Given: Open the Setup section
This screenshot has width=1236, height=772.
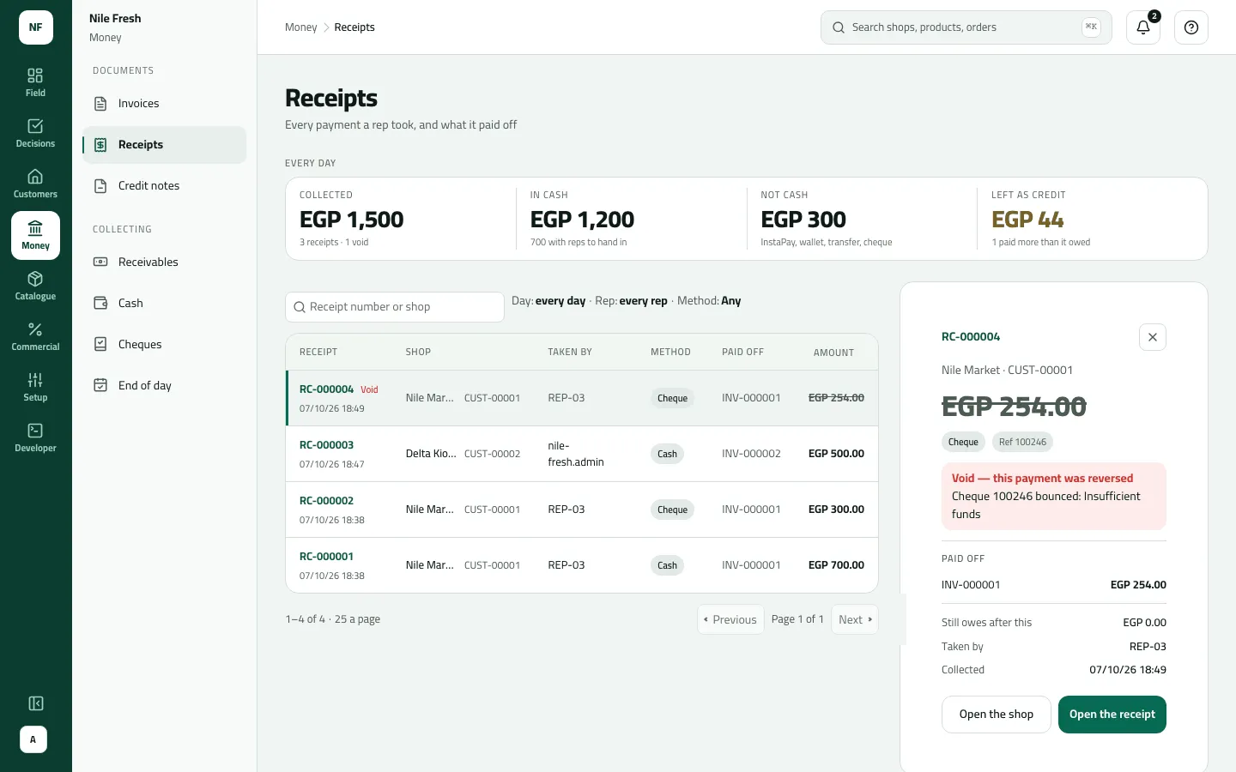Looking at the screenshot, I should click(x=35, y=387).
